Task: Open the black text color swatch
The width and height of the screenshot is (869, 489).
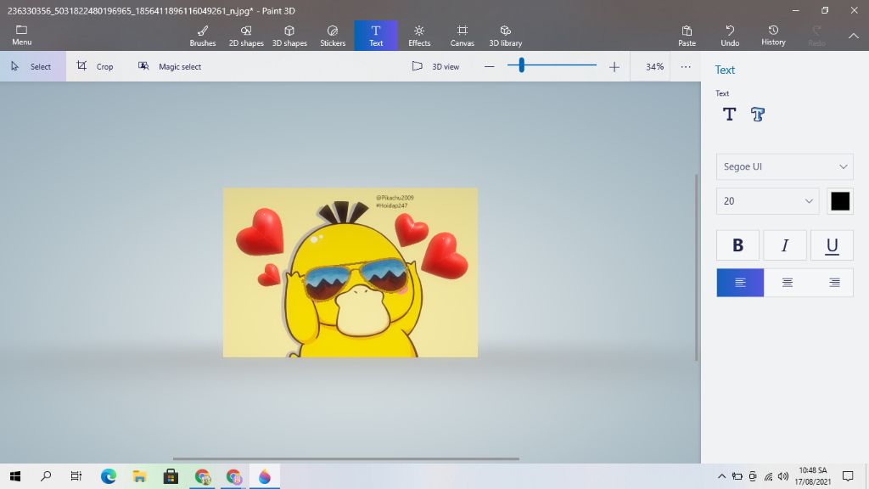Action: [x=840, y=200]
